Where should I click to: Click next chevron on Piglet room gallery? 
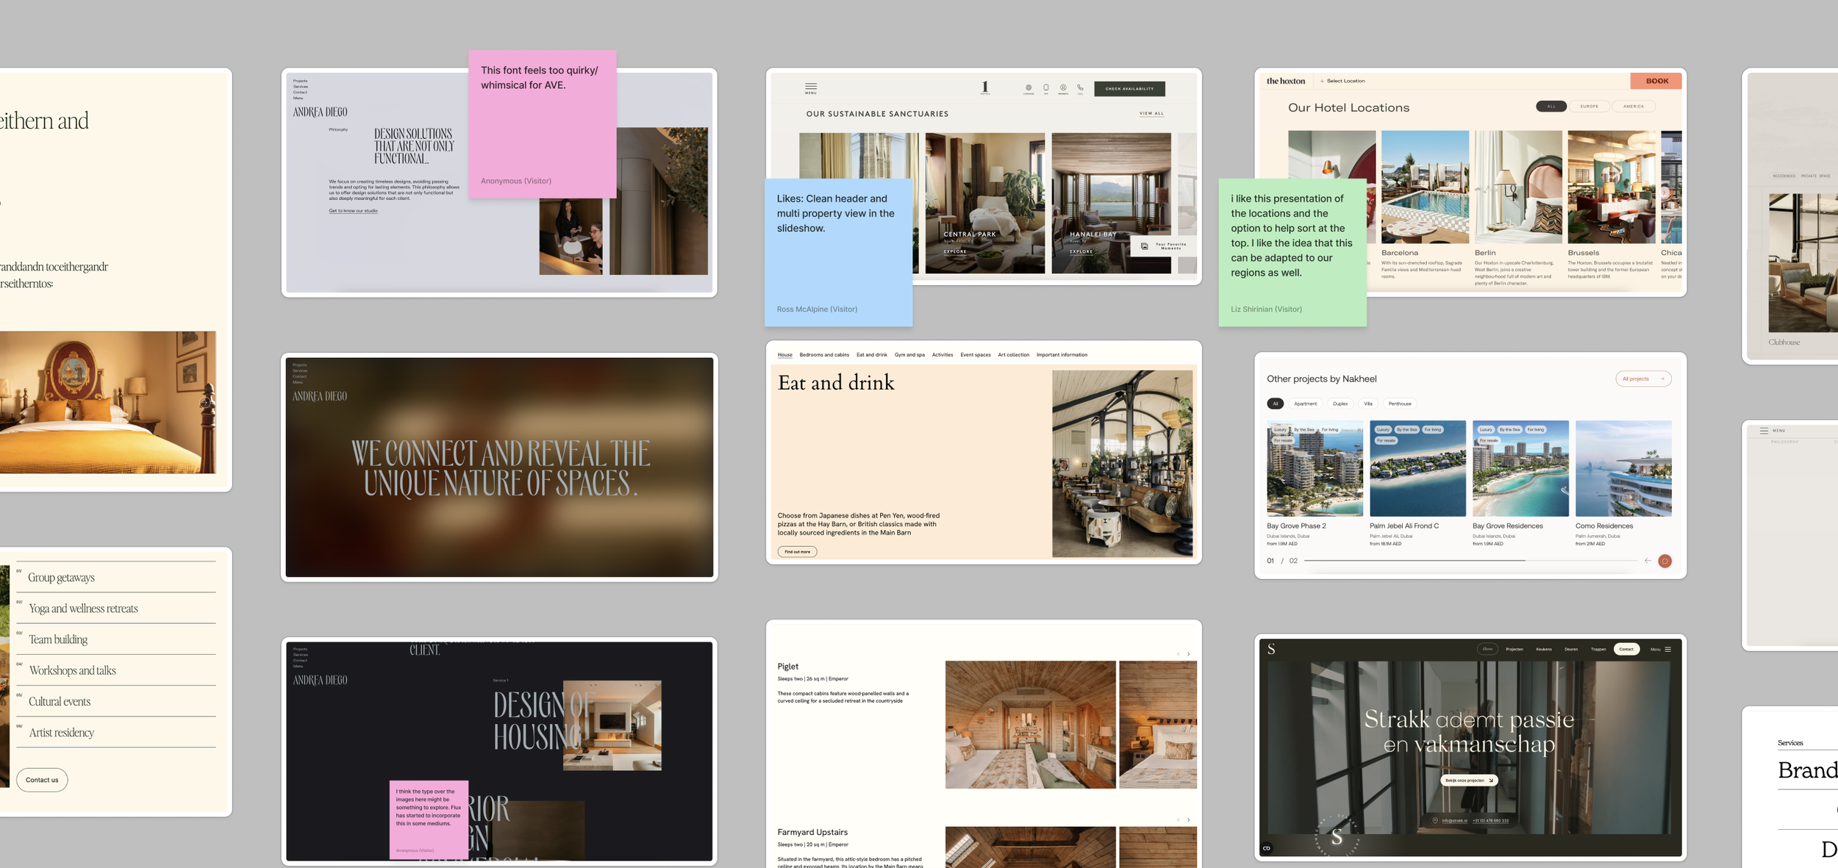point(1188,654)
